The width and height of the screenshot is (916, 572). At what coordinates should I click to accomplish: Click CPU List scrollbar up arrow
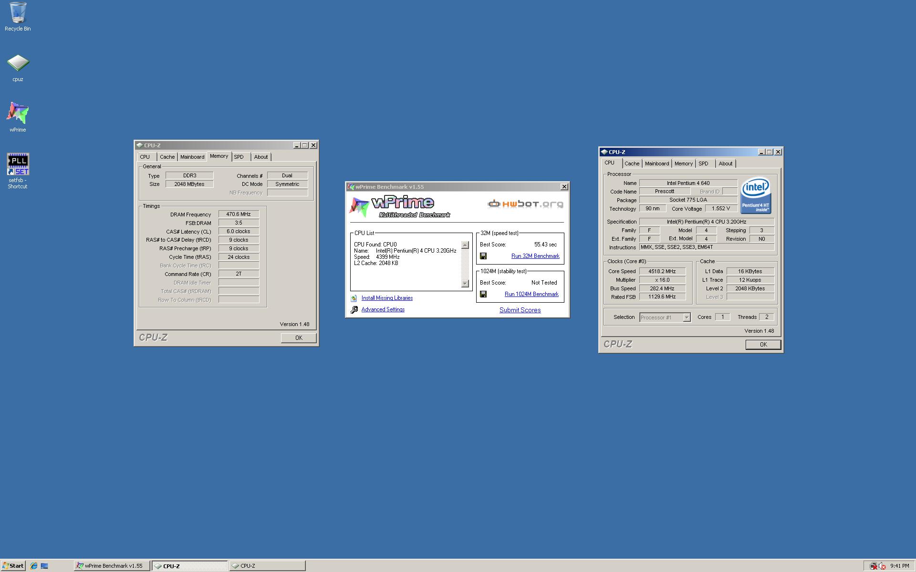465,245
